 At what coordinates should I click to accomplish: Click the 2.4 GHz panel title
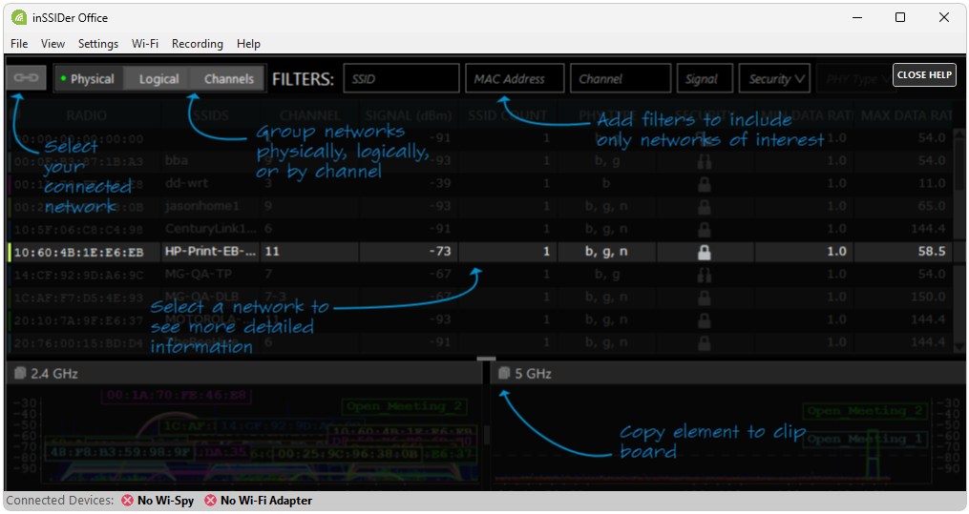54,373
